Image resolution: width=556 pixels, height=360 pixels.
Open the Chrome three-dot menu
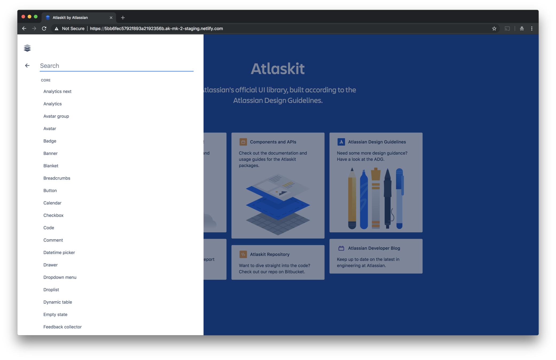(x=532, y=29)
